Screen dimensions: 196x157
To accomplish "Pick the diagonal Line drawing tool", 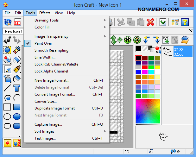I will pyautogui.click(x=7, y=88).
